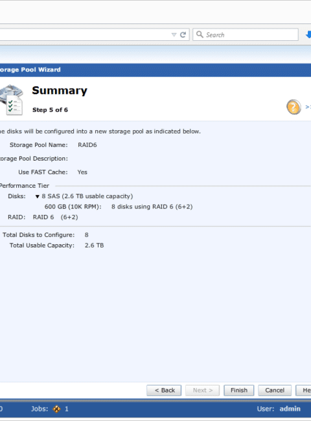Select the 'Step 5 of 6' text
311x421 pixels.
click(x=50, y=110)
